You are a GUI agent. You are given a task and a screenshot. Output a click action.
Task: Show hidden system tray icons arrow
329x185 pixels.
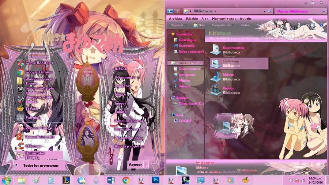[285, 180]
